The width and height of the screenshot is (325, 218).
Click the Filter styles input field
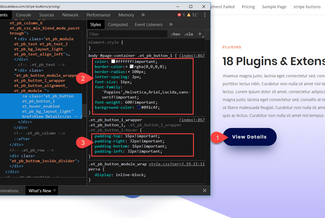[127, 34]
